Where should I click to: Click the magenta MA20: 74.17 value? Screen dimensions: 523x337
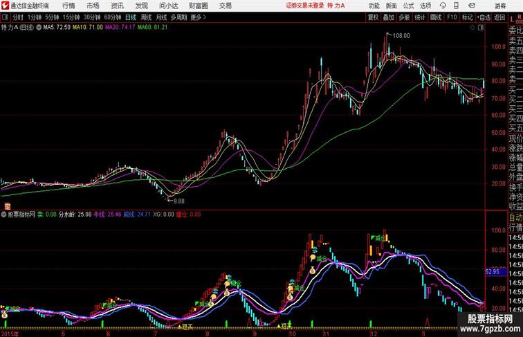[120, 28]
